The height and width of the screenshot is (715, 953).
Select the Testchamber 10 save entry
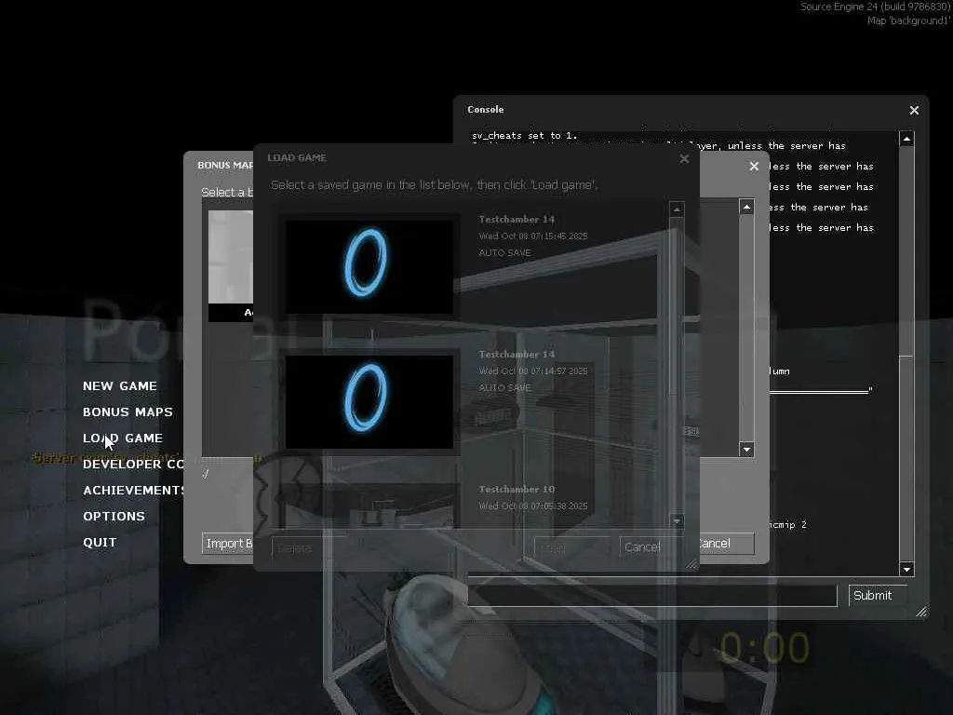click(474, 505)
